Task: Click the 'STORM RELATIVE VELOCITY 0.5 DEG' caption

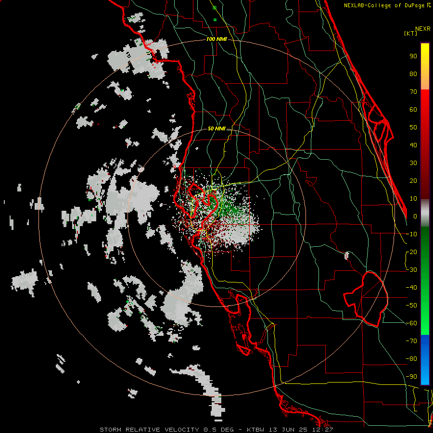Action: [166, 430]
